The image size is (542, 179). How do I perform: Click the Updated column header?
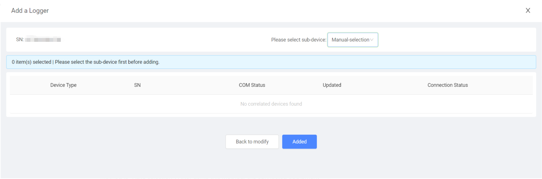click(332, 85)
